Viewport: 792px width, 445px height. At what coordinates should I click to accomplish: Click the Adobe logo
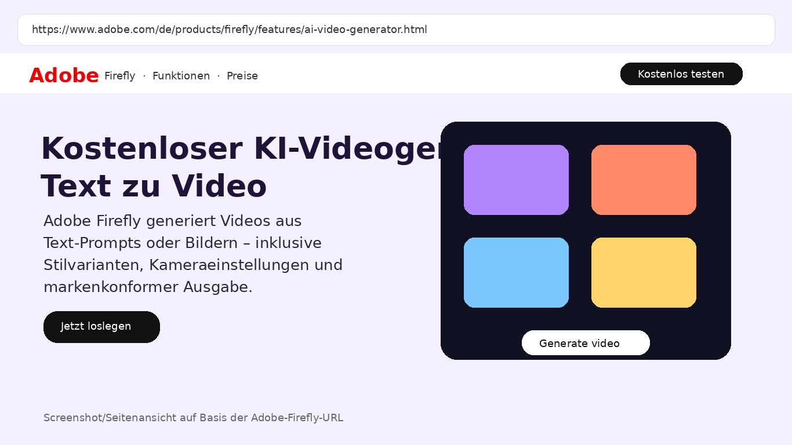(x=64, y=75)
